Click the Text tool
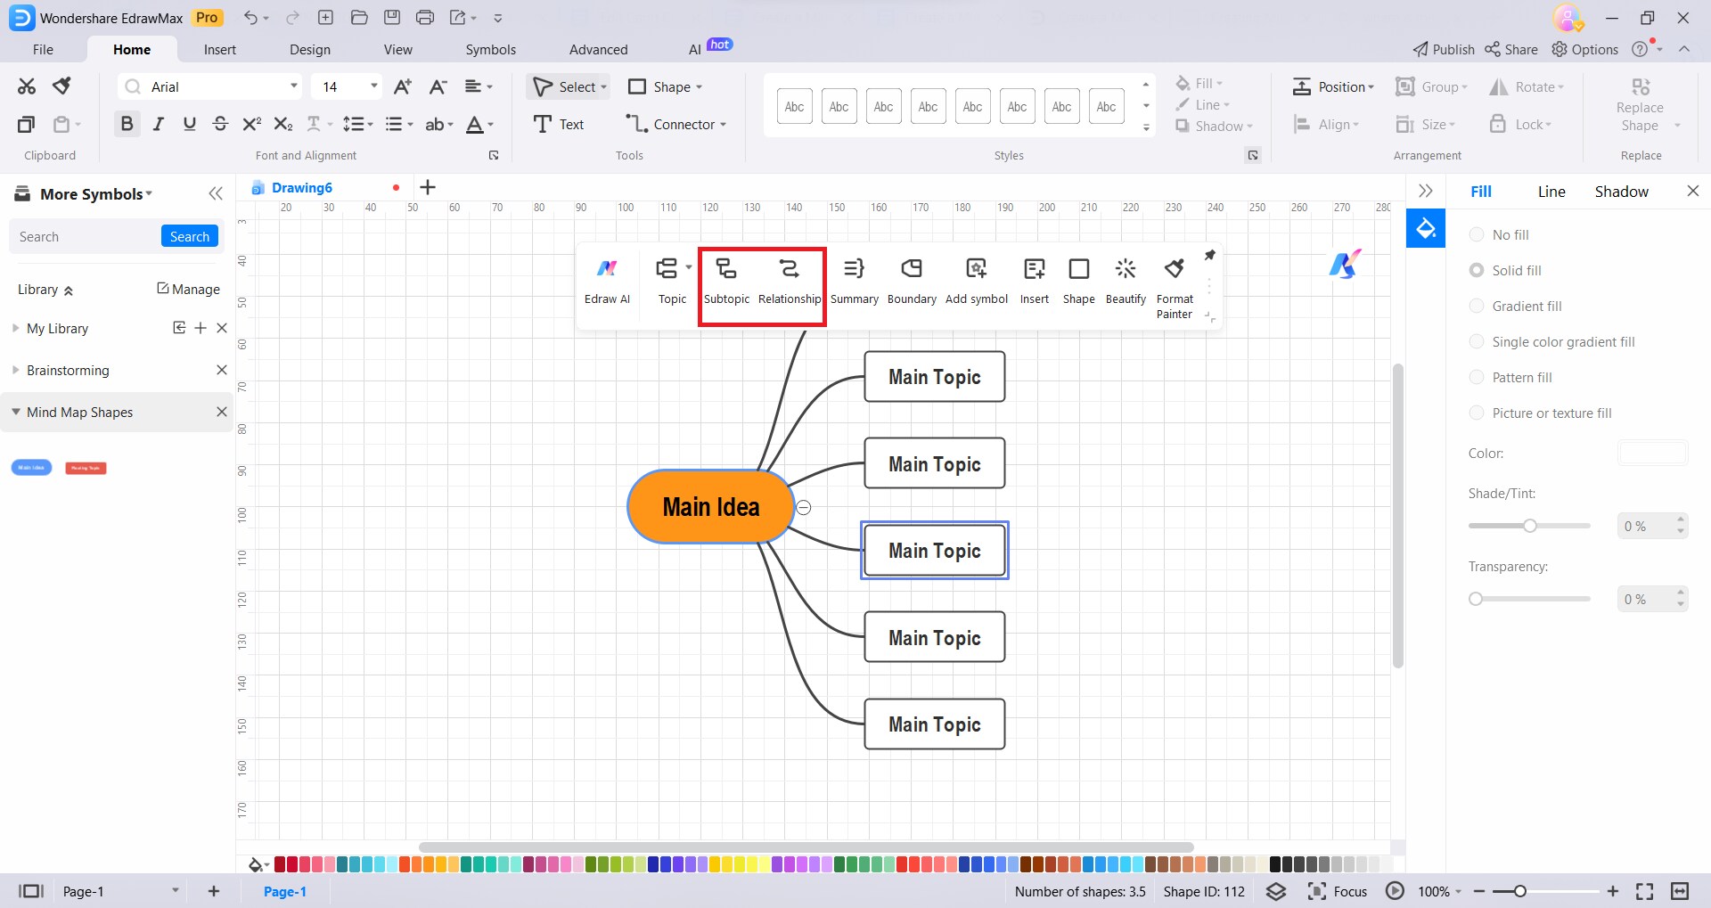Image resolution: width=1711 pixels, height=908 pixels. (559, 124)
